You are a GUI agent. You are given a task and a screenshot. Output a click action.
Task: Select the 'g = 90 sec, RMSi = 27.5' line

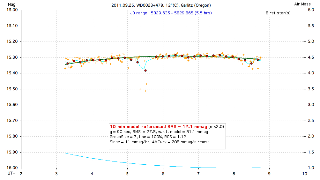[x=159, y=132]
